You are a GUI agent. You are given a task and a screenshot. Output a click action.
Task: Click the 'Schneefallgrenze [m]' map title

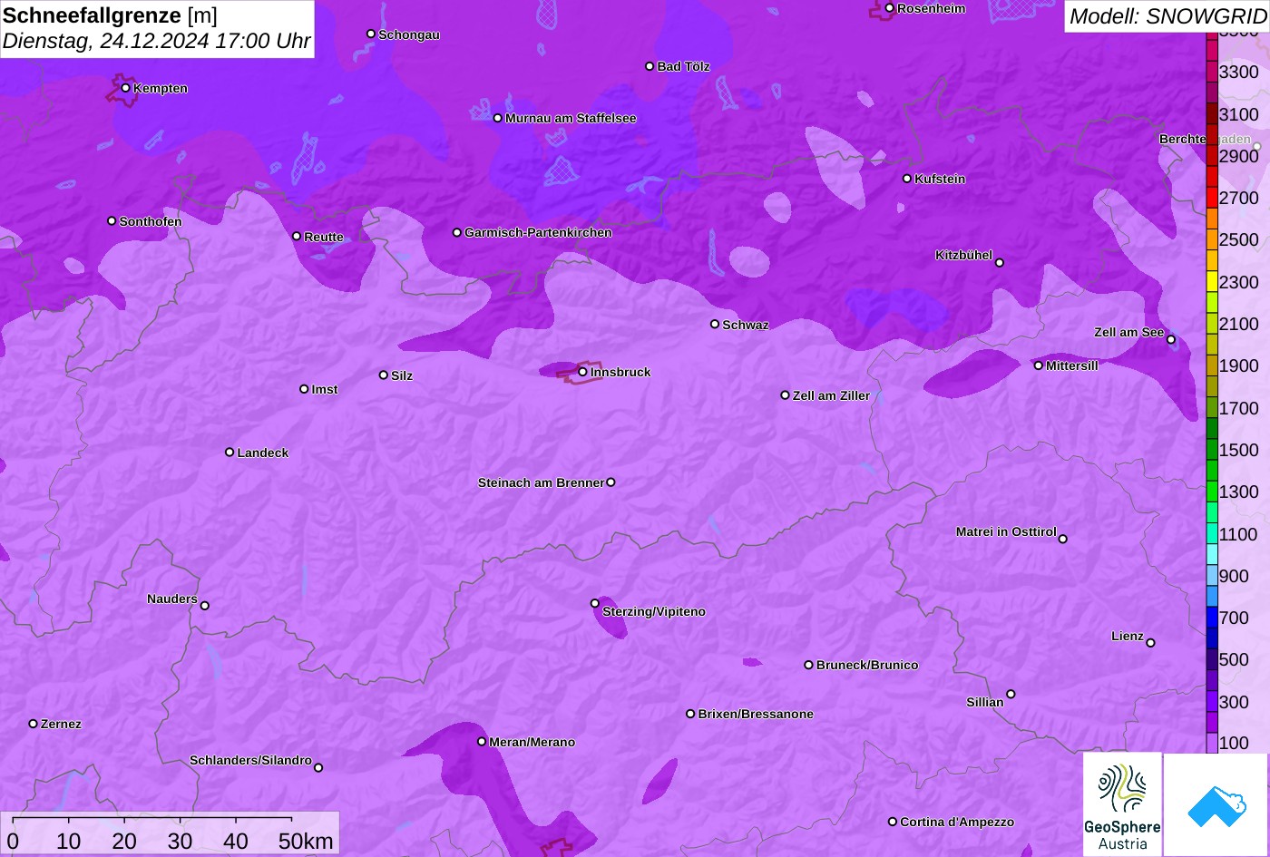click(x=111, y=15)
